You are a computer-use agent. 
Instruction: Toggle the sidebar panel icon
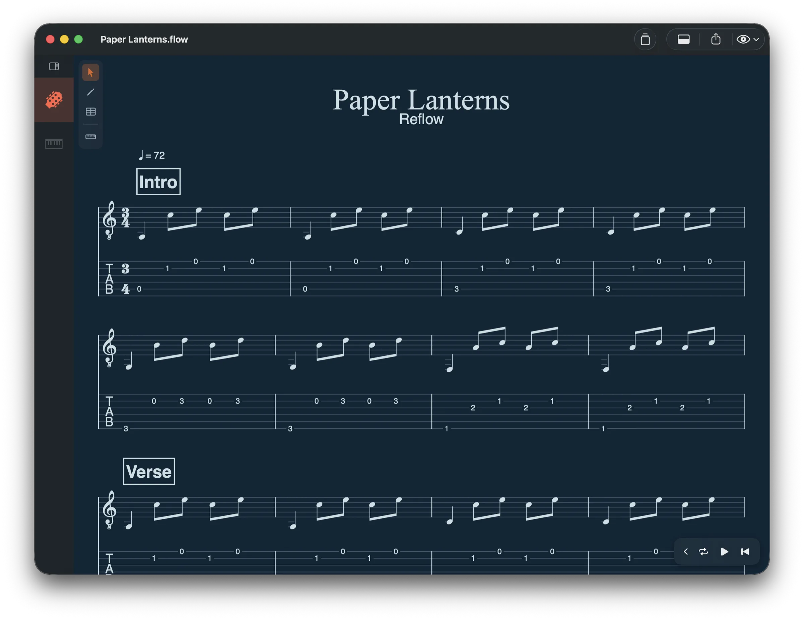[x=54, y=66]
